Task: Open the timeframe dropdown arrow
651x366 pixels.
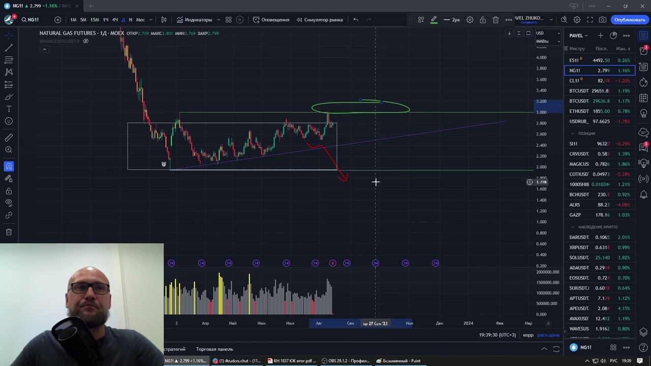Action: pos(151,20)
